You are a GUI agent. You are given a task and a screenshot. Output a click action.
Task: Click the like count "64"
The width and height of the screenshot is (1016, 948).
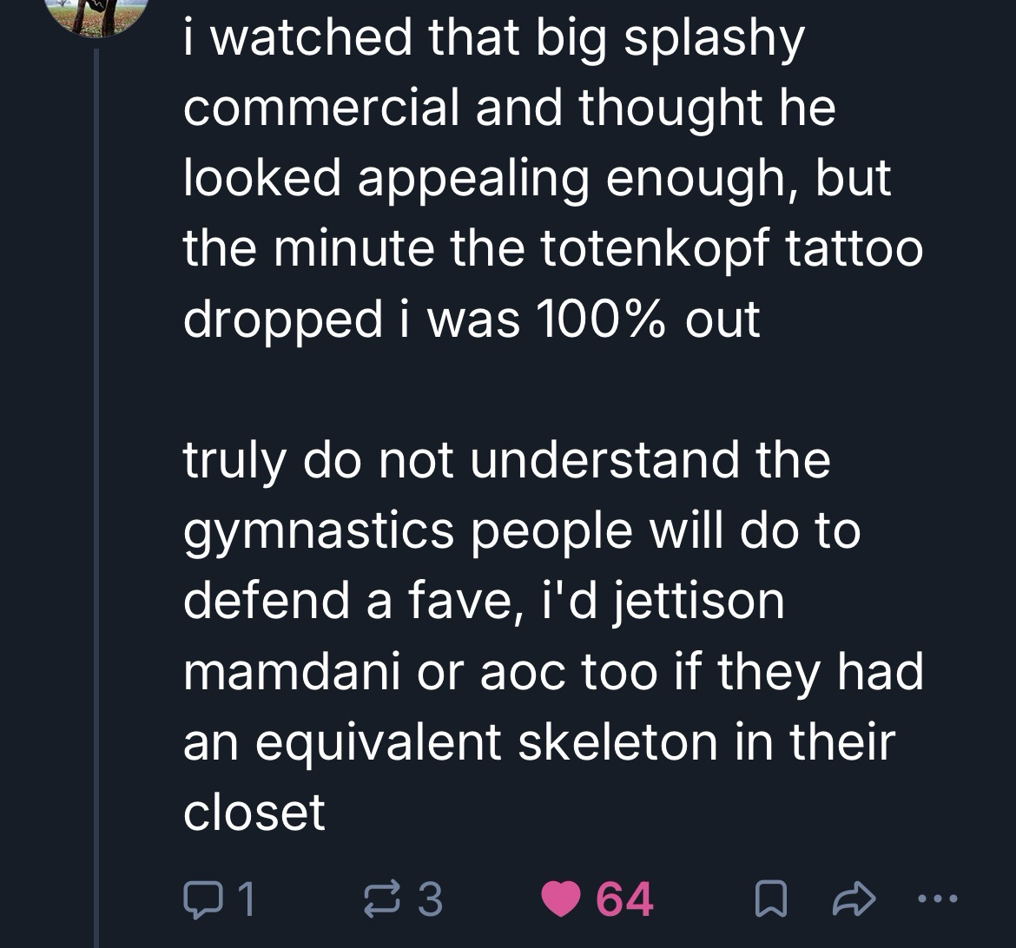[624, 899]
